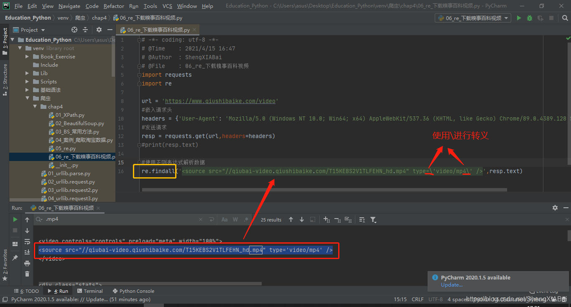Switch to the Terminal tab
This screenshot has width=571, height=307.
click(89, 291)
